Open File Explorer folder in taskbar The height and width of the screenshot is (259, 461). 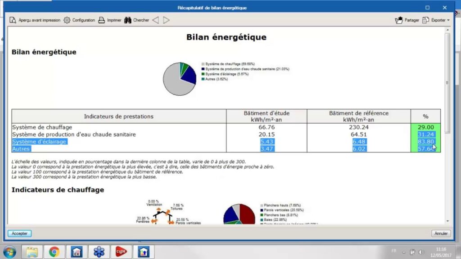click(32, 252)
